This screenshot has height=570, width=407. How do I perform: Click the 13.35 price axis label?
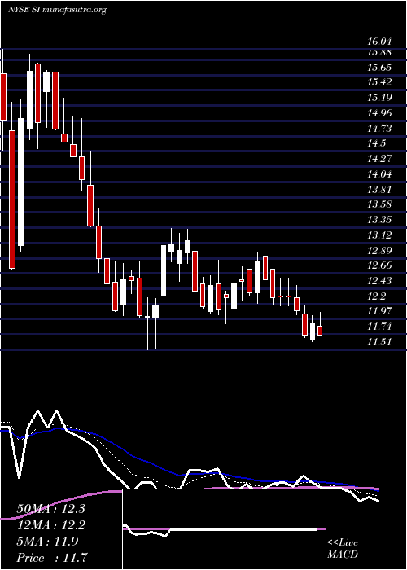tap(379, 220)
